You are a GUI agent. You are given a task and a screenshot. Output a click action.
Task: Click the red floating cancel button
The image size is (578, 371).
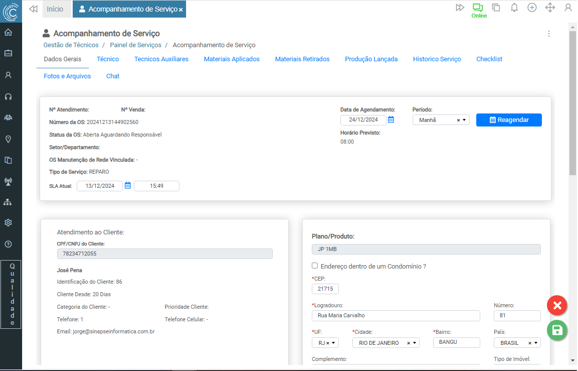(557, 305)
